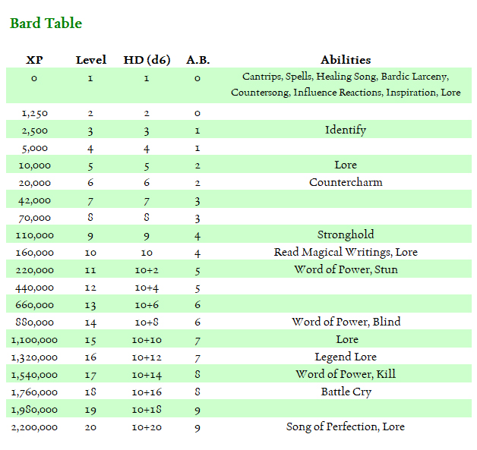Click the 2,200,000 XP value
This screenshot has width=477, height=450.
click(x=34, y=427)
